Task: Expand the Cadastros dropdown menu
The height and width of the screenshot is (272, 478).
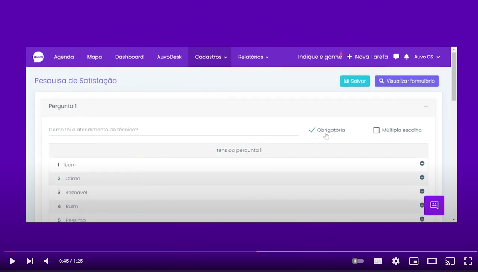Action: 210,57
